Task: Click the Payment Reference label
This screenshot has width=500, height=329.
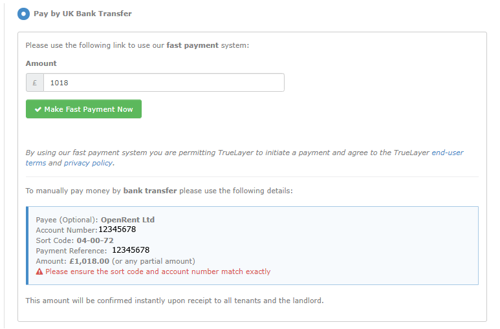Action: 71,251
